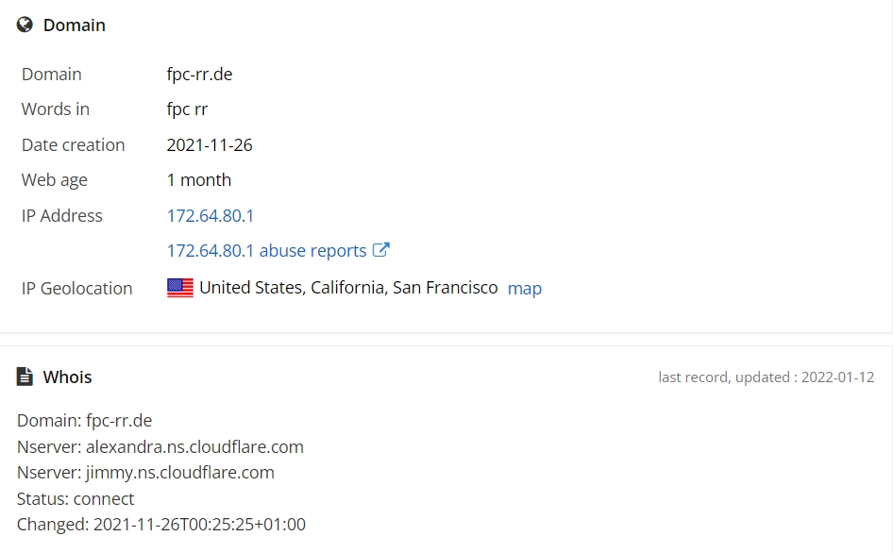Click the last record updated date text

766,377
